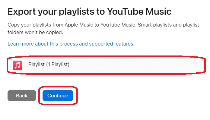The height and width of the screenshot is (120, 210).
Task: Choose the Apple Music playlist entry
Action: coord(106,65)
